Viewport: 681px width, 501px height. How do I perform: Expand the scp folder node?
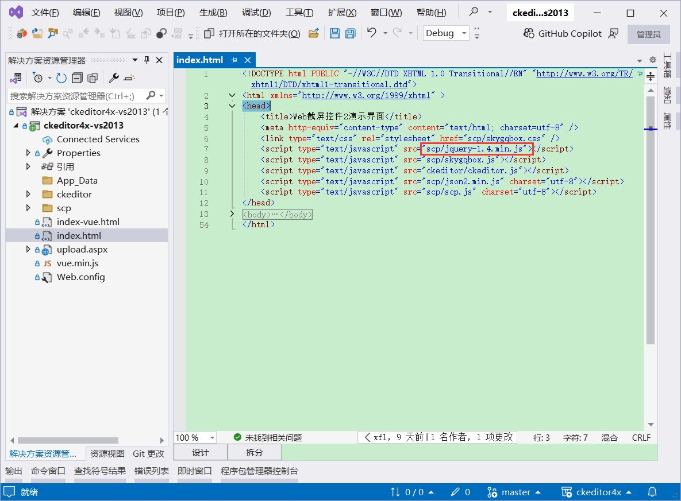pos(28,208)
